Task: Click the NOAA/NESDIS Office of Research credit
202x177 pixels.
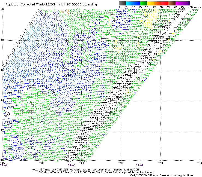Action: [161, 175]
